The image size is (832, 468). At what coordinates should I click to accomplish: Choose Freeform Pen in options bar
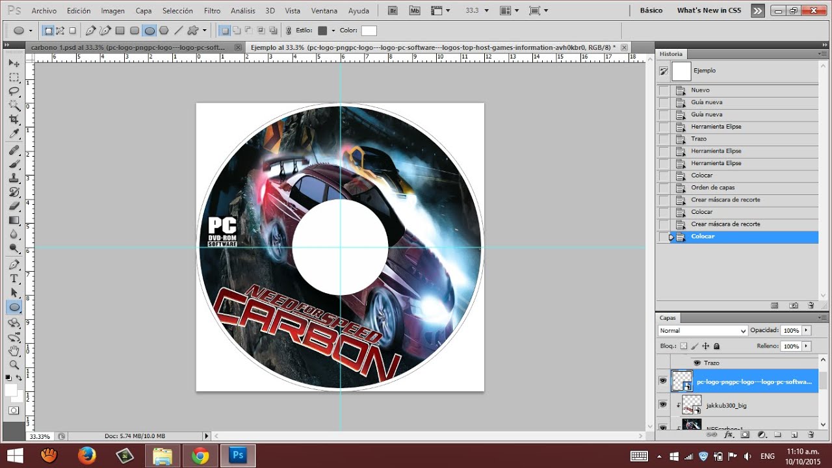coord(105,31)
